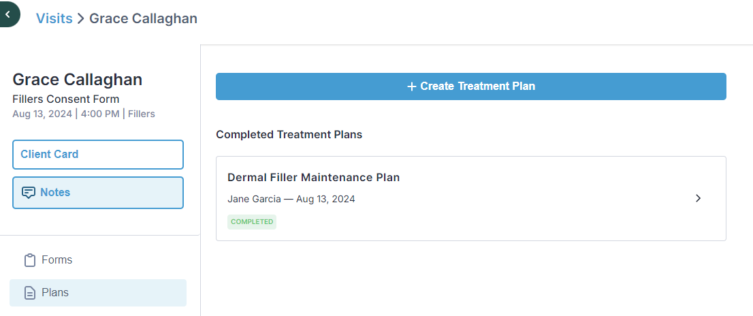
Task: Click the Completed Treatment Plans section heading
Action: click(289, 135)
